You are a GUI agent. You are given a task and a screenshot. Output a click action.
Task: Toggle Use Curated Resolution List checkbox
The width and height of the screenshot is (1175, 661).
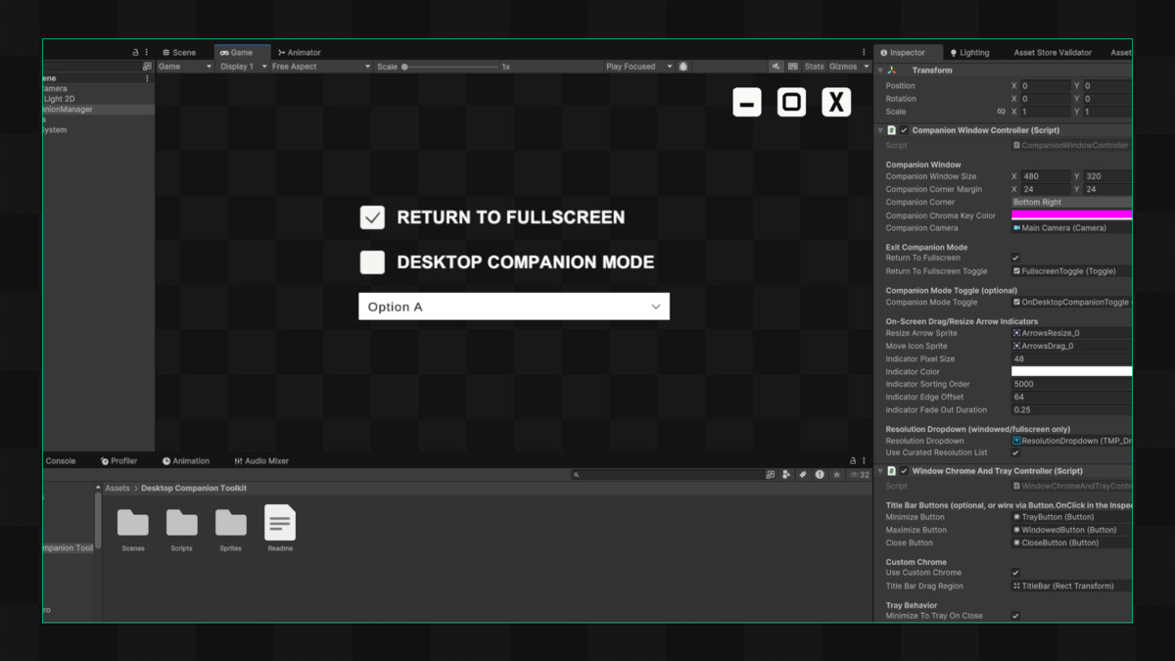1015,453
